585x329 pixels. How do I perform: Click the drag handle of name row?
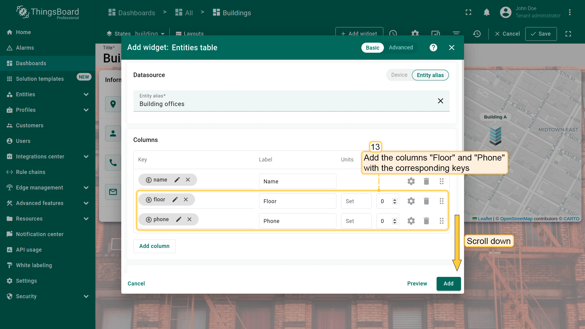pos(441,182)
